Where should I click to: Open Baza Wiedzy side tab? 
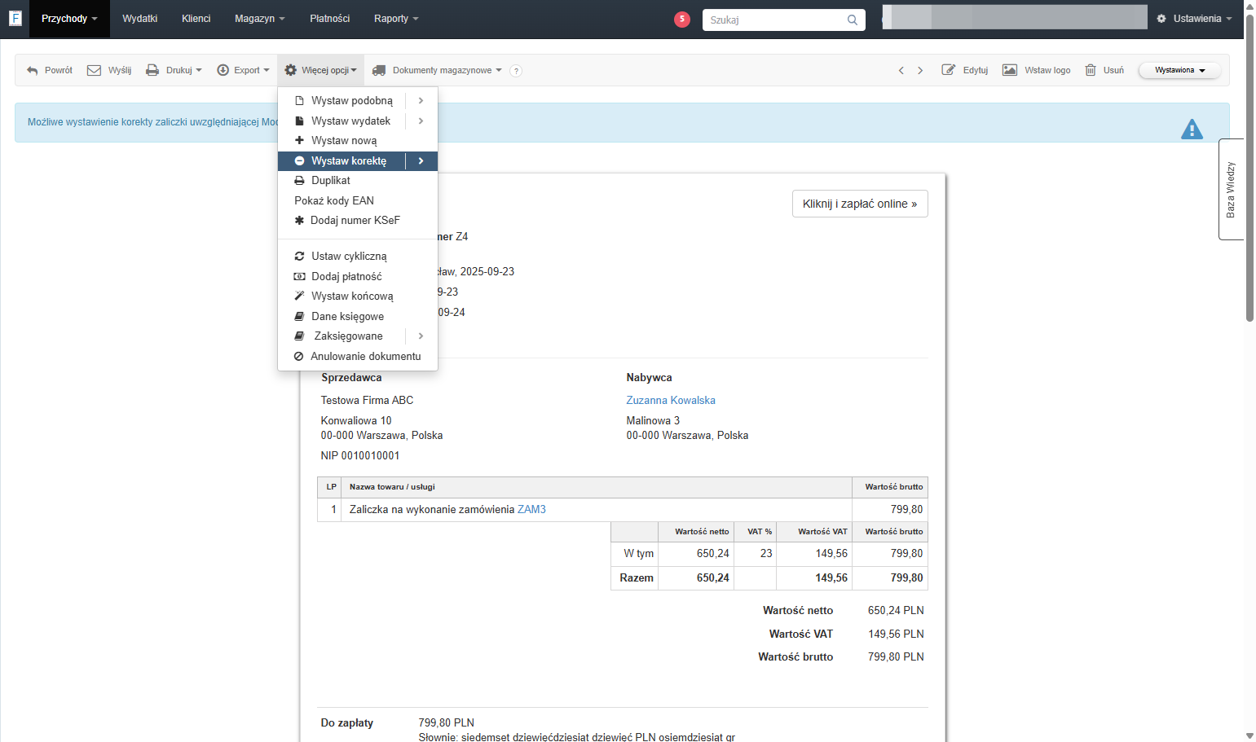[x=1231, y=190]
